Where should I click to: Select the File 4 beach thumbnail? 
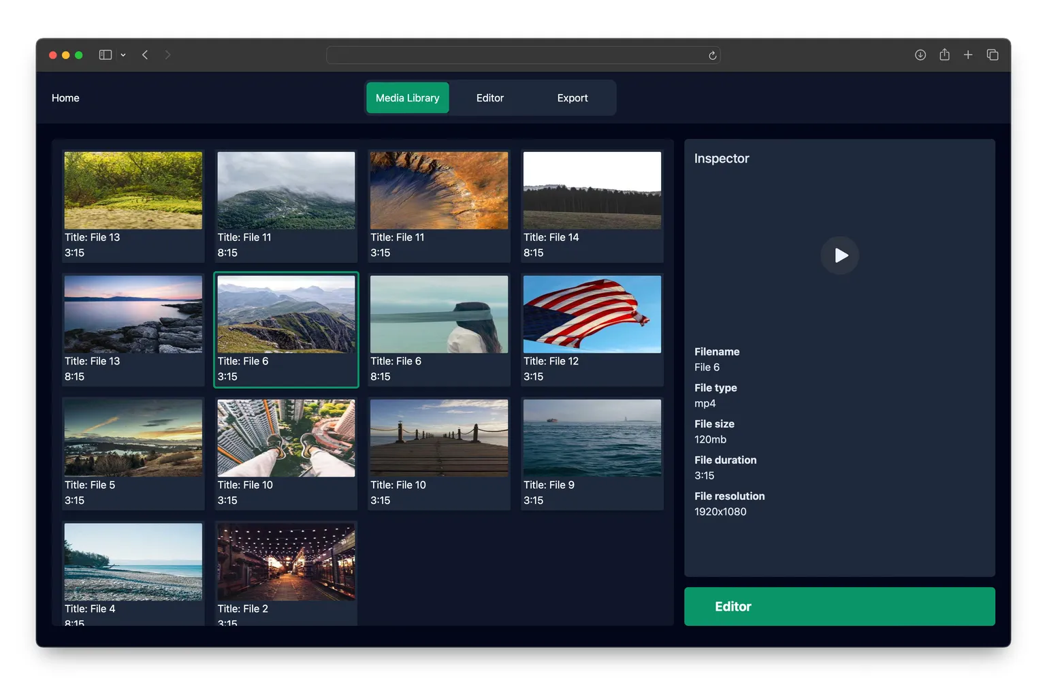tap(133, 563)
